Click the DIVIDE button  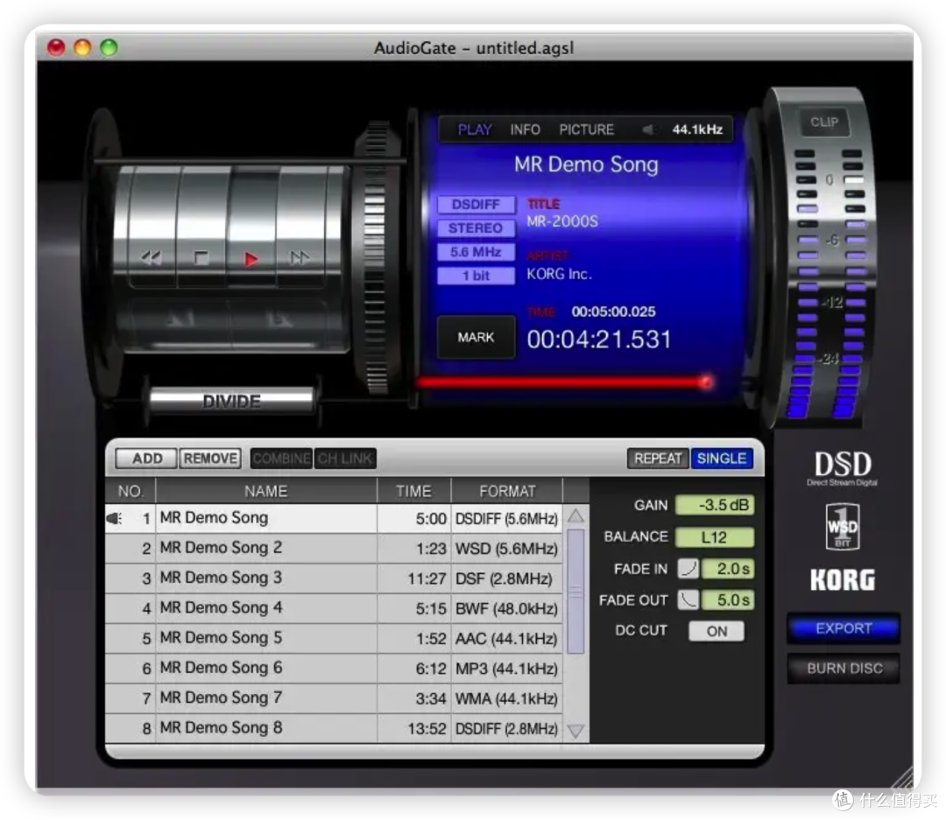[231, 400]
